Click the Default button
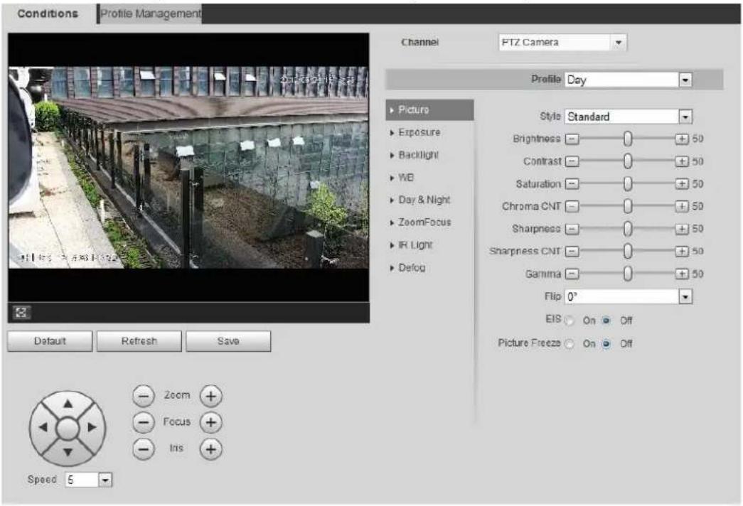Screen dimensions: 743x506 pos(50,341)
